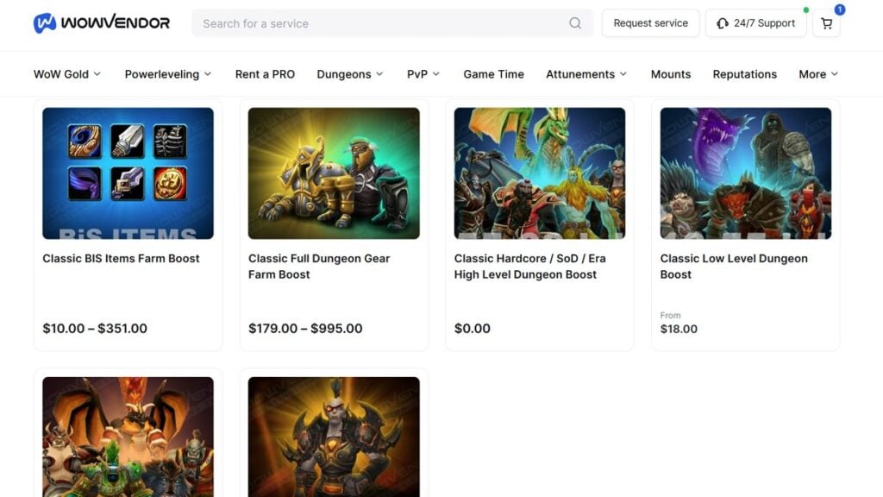Click the Reputations navigation item
This screenshot has height=497, width=883.
pos(744,74)
